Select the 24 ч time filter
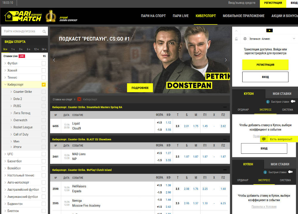This screenshot has width=298, height=214. click(44, 49)
